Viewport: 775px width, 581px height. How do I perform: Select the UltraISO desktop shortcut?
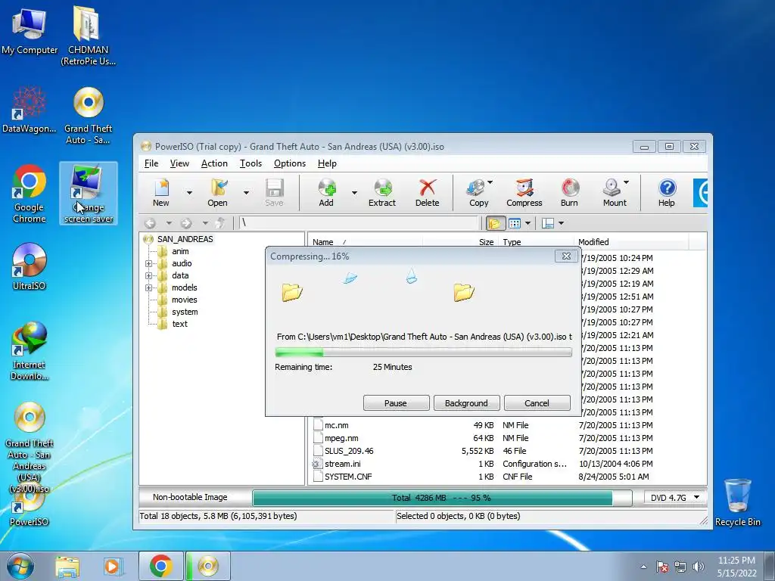coord(30,267)
